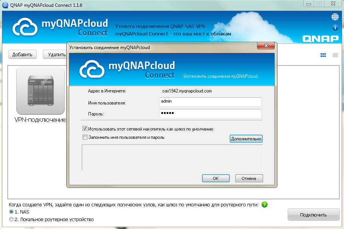Click the globe language icon
The height and width of the screenshot is (229, 344).
335,17
